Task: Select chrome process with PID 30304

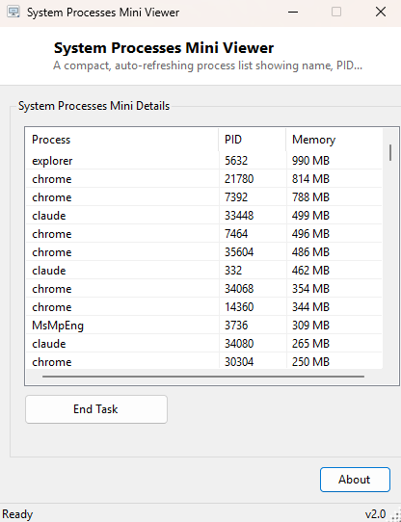Action: pos(204,361)
